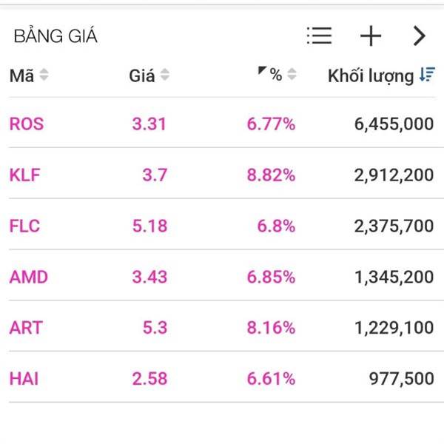Click FLC price 5.18
This screenshot has height=444, width=444.
pos(149,226)
